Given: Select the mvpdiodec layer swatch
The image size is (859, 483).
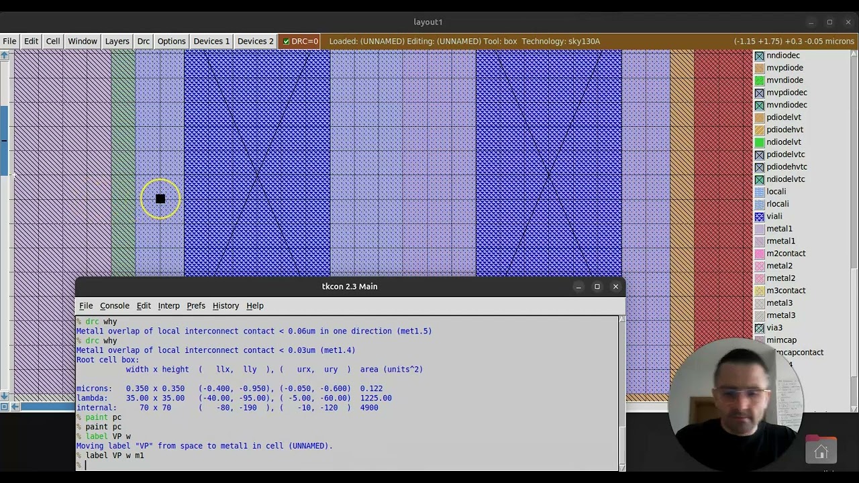Looking at the screenshot, I should tap(760, 93).
